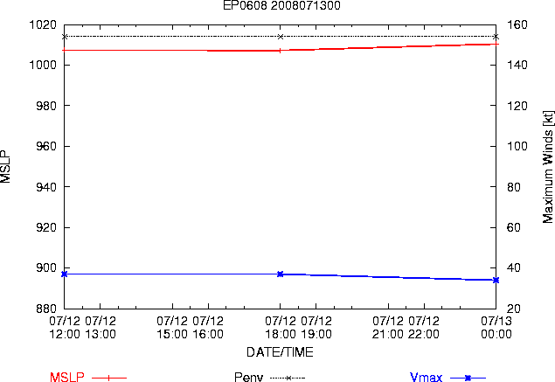This screenshot has width=555, height=382.
Task: Click the DATE/TIME axis label
Action: point(280,352)
